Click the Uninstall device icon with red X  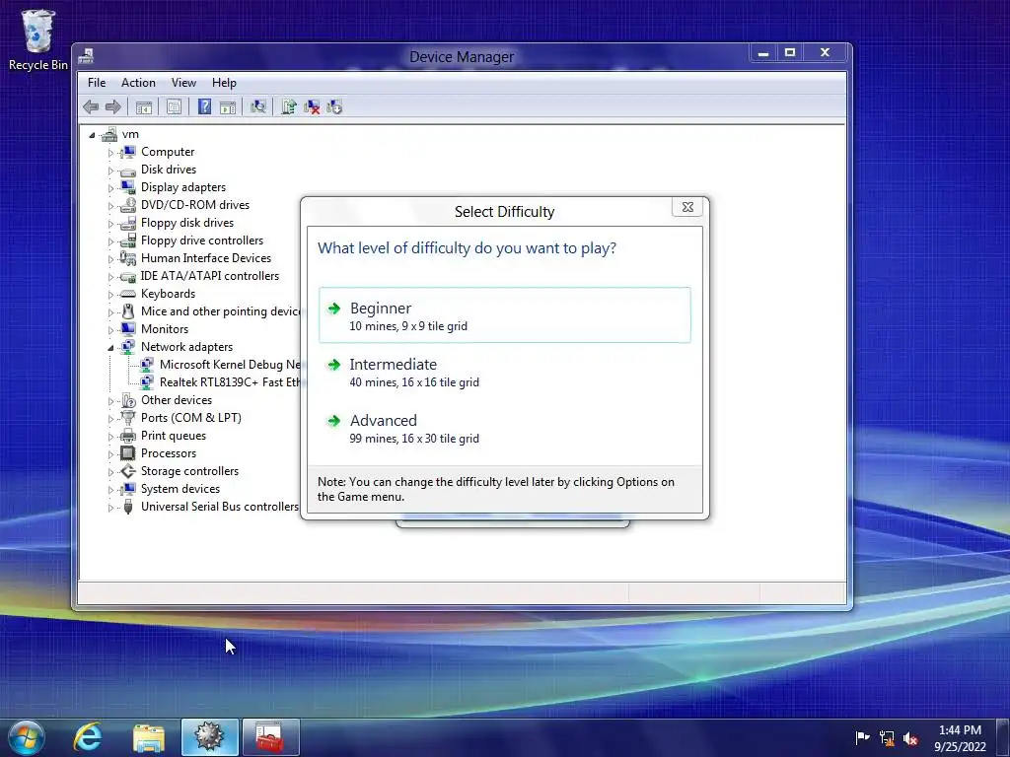click(x=312, y=106)
